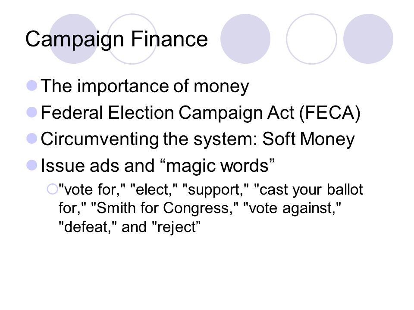Click 'Federal Election Campaign Act (FECA)' line
The width and height of the screenshot is (414, 310).
coord(201,113)
